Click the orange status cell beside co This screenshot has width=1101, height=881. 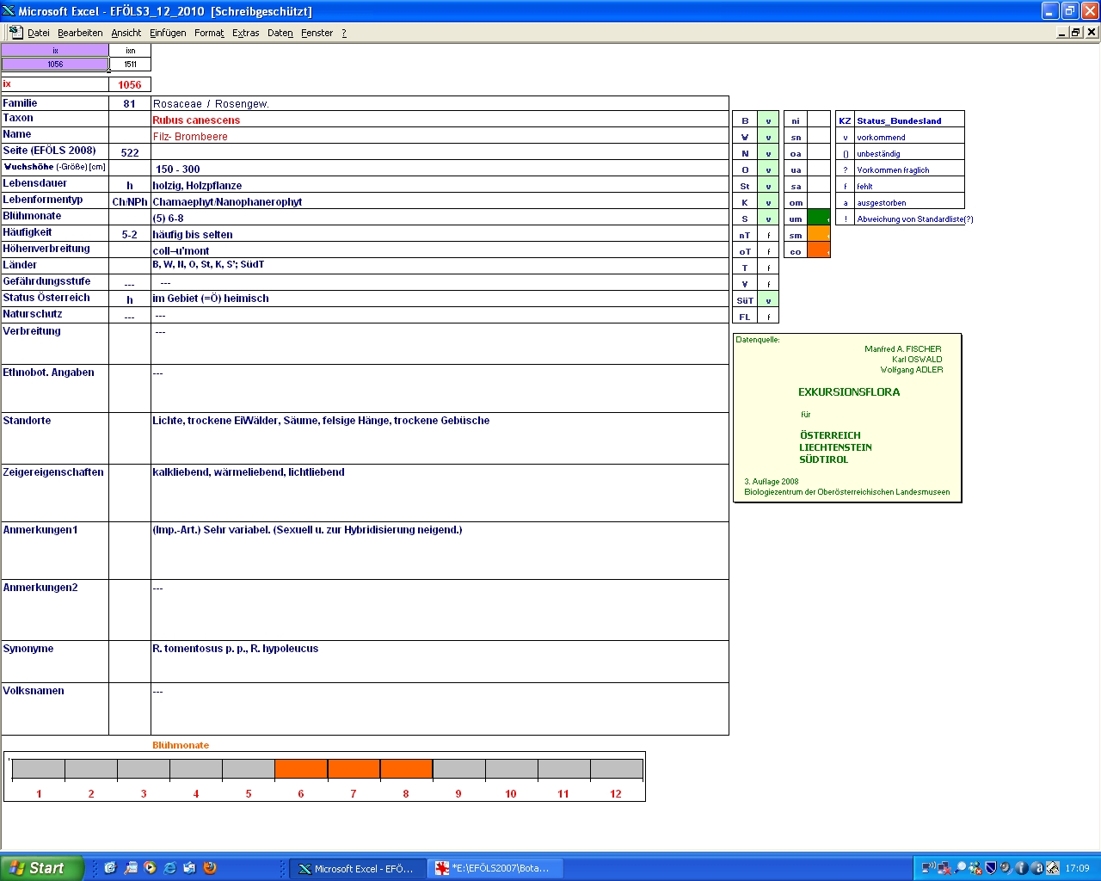pyautogui.click(x=819, y=250)
